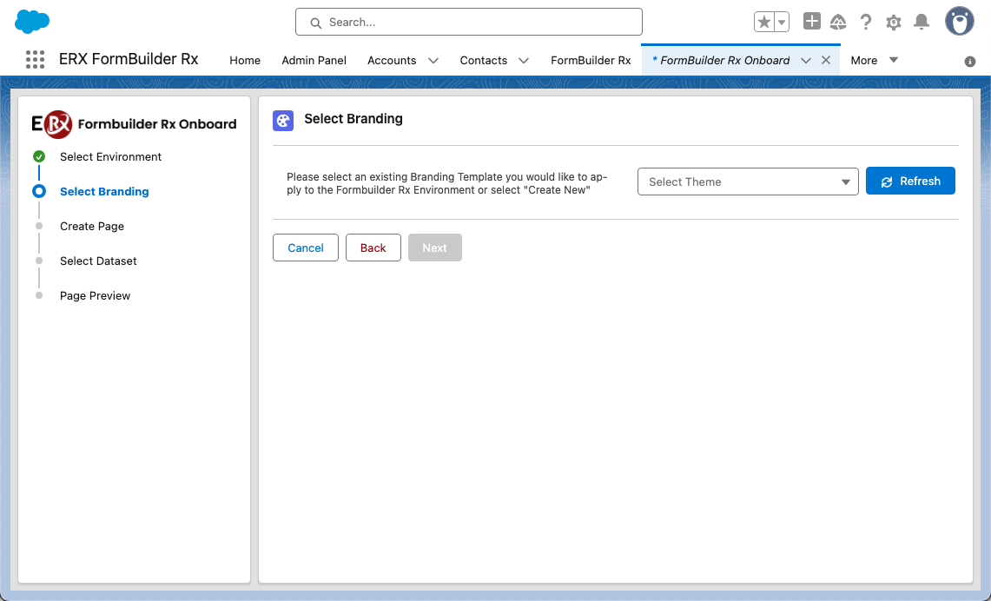This screenshot has height=601, width=991.
Task: Open the Favorites star icon
Action: pyautogui.click(x=764, y=23)
